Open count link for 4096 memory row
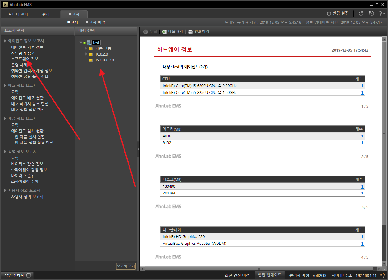The image size is (388, 280). click(362, 136)
